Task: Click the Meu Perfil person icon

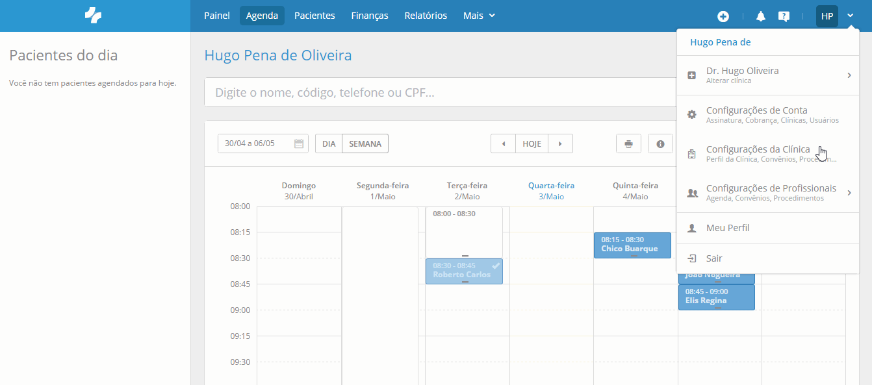Action: (x=691, y=227)
